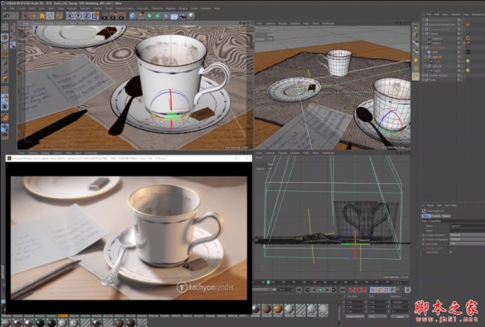Select the Scale tool icon
This screenshot has width=485, height=327.
point(42,15)
